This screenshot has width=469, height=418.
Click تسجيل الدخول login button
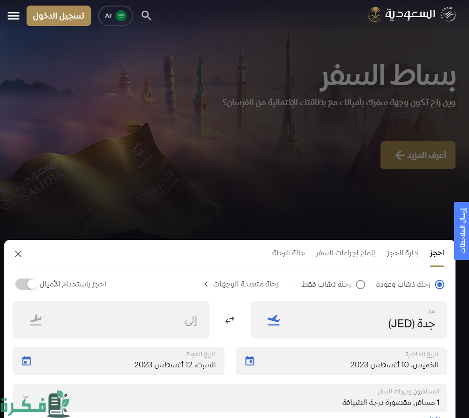click(59, 16)
